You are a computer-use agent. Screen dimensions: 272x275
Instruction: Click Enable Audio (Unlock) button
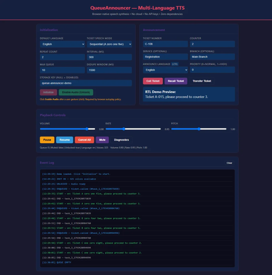76,92
